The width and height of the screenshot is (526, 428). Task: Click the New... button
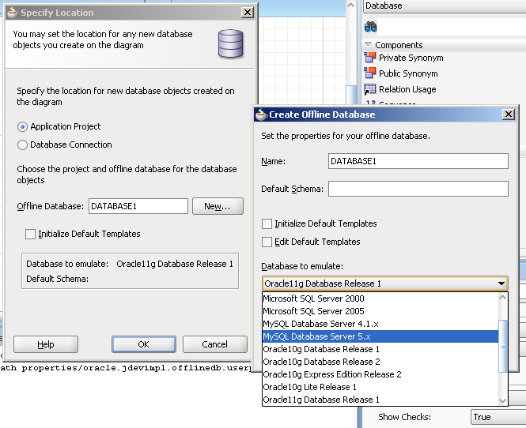click(217, 206)
